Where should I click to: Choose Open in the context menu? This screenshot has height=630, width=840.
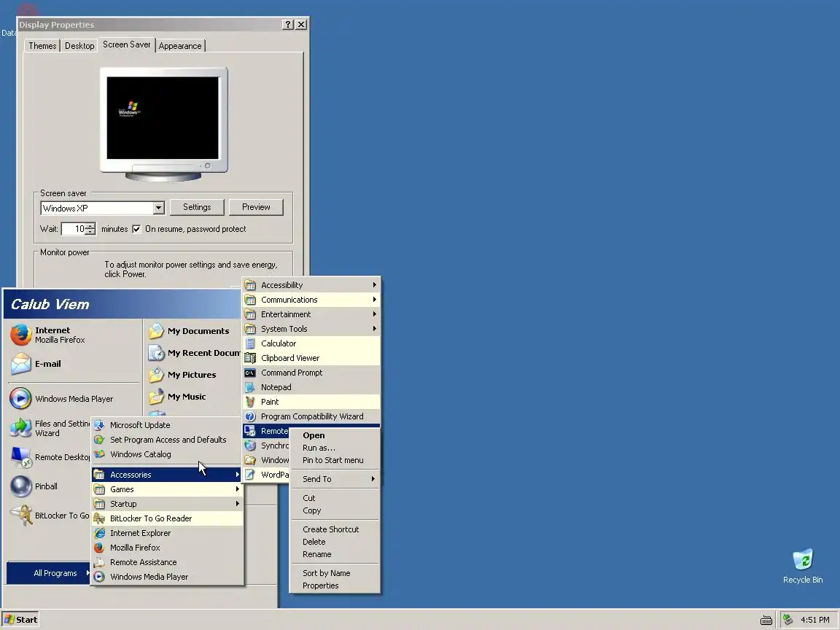tap(335, 435)
